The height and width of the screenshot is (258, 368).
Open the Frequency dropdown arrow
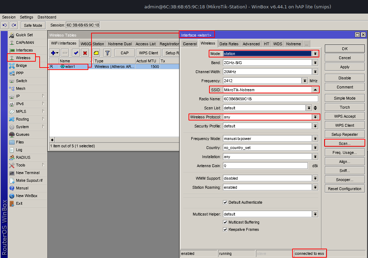[305, 81]
